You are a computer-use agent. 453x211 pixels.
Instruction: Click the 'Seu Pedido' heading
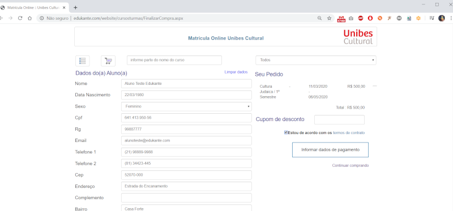coord(269,75)
